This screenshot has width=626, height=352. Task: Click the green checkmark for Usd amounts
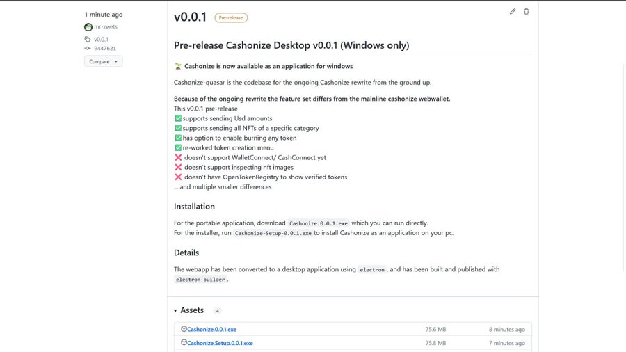point(178,118)
